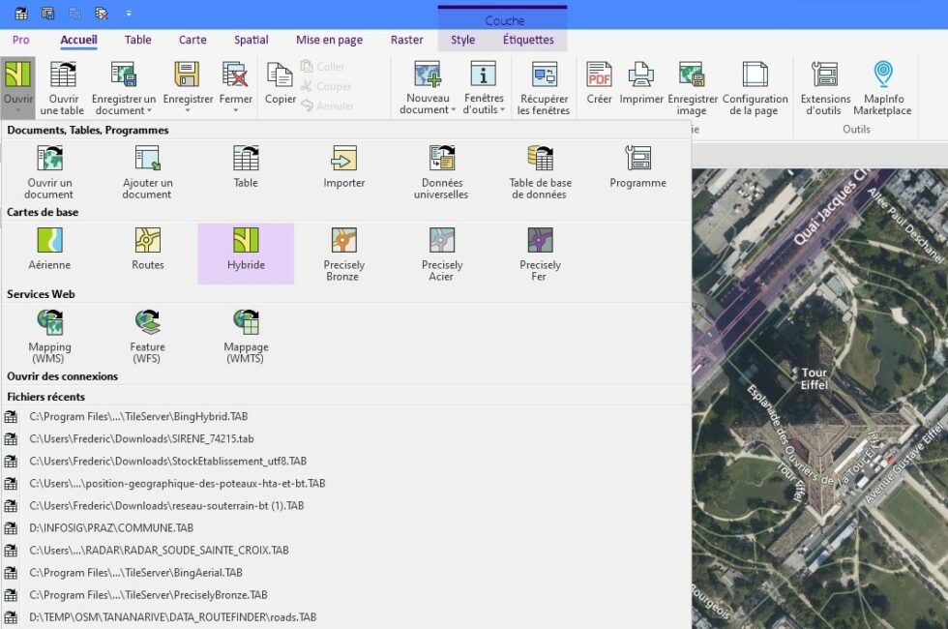
Task: Click Récupérer les fenêtres
Action: [x=543, y=86]
